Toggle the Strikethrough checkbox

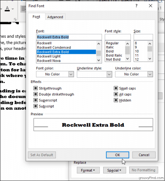35,88
